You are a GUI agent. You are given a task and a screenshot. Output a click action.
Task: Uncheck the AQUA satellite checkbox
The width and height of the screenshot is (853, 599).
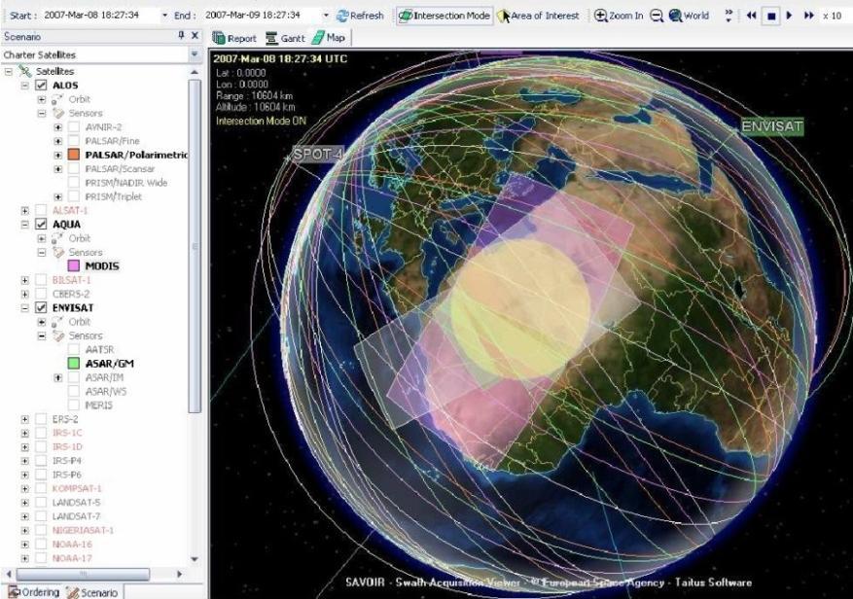point(41,225)
